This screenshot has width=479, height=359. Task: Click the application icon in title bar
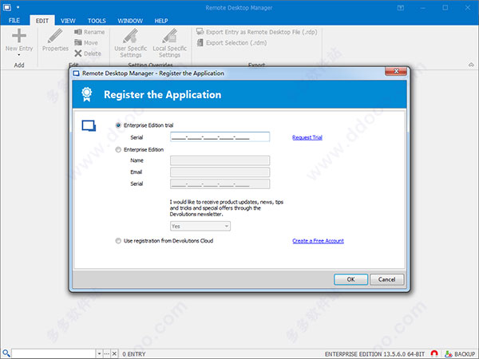(6, 7)
